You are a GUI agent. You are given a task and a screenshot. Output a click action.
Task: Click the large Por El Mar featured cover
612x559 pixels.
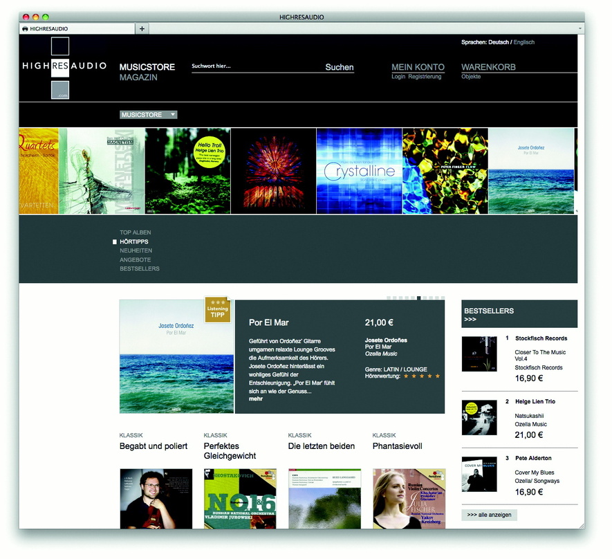[x=176, y=356]
